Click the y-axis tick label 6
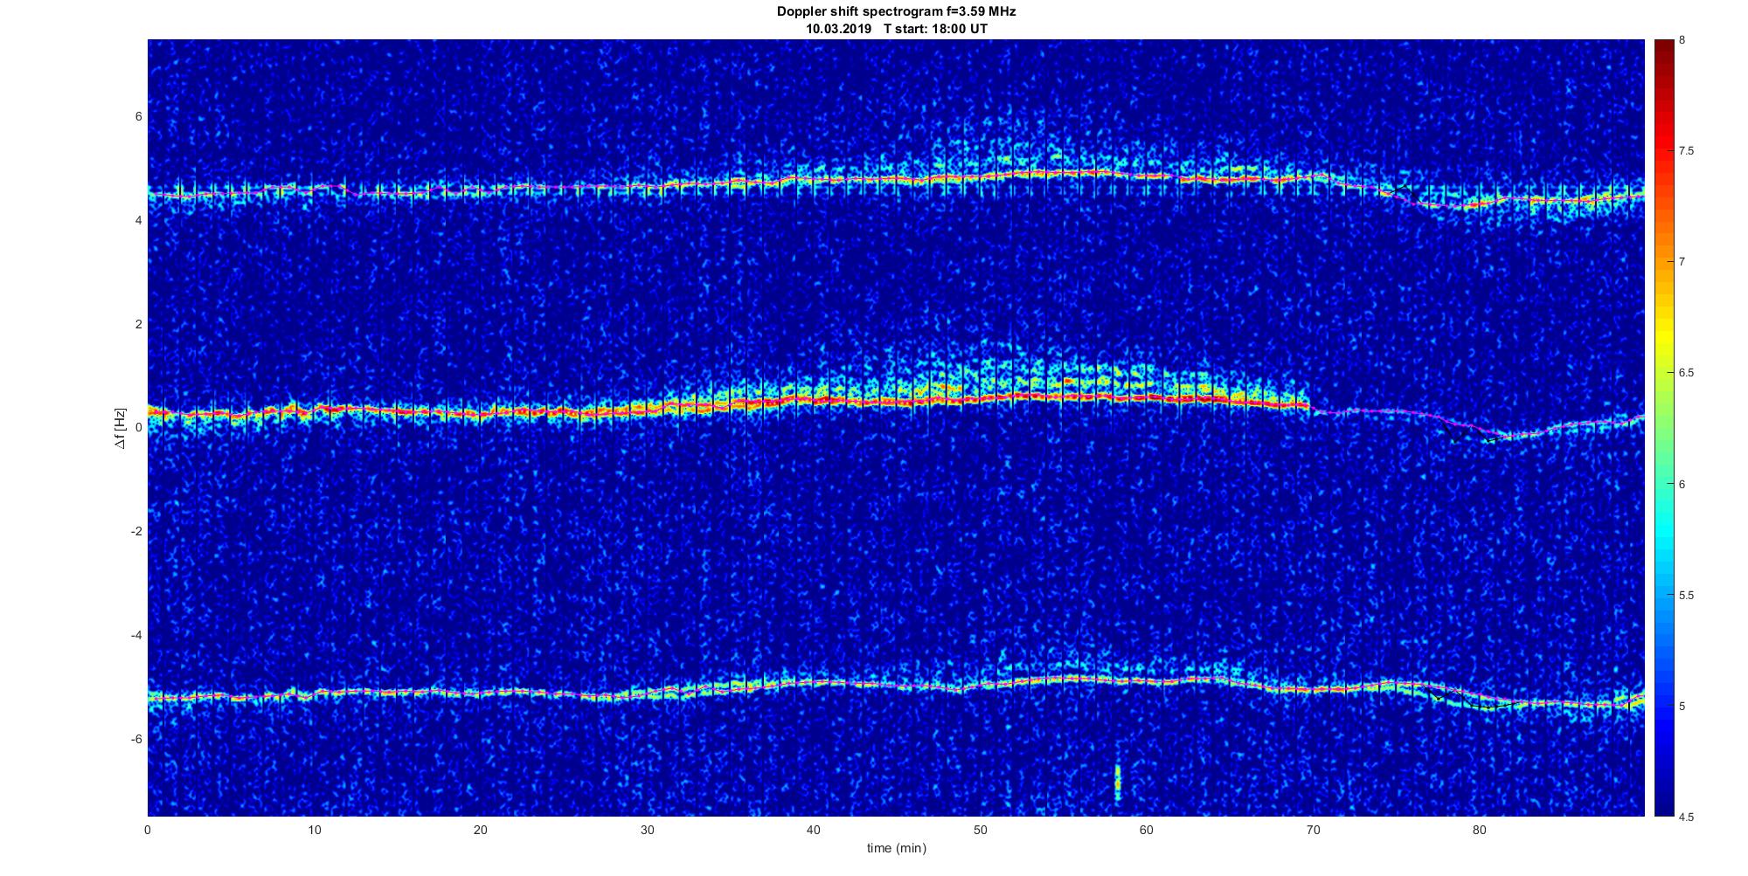1748x876 pixels. coord(139,116)
